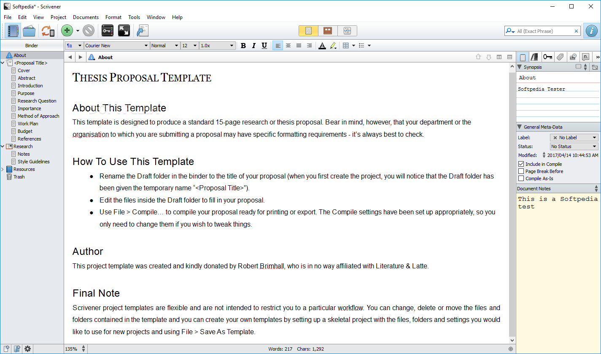Open the Label dropdown showing No Label
The image size is (601, 354).
[574, 138]
